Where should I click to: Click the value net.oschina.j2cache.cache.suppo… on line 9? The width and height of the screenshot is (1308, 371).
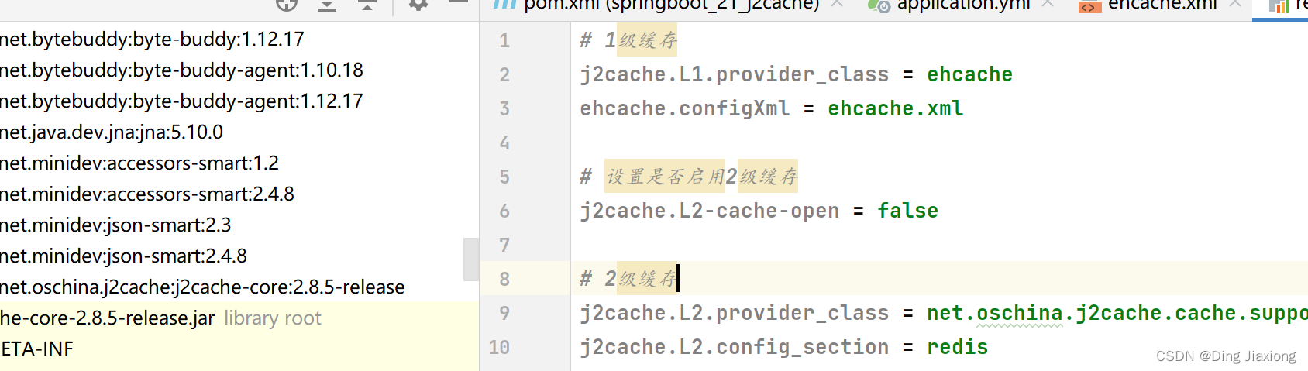tap(1117, 313)
